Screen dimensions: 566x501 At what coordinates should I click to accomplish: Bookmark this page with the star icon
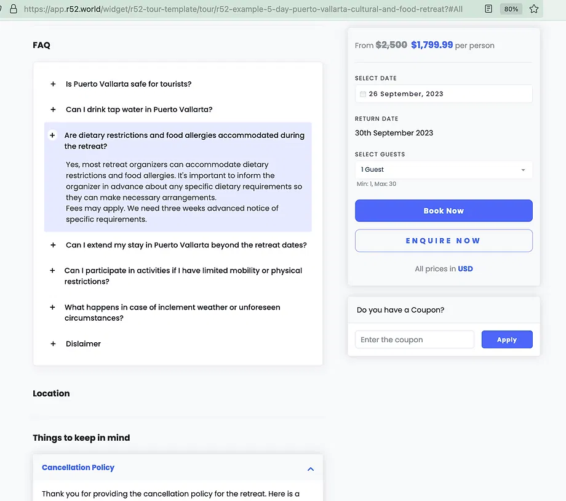(x=533, y=9)
